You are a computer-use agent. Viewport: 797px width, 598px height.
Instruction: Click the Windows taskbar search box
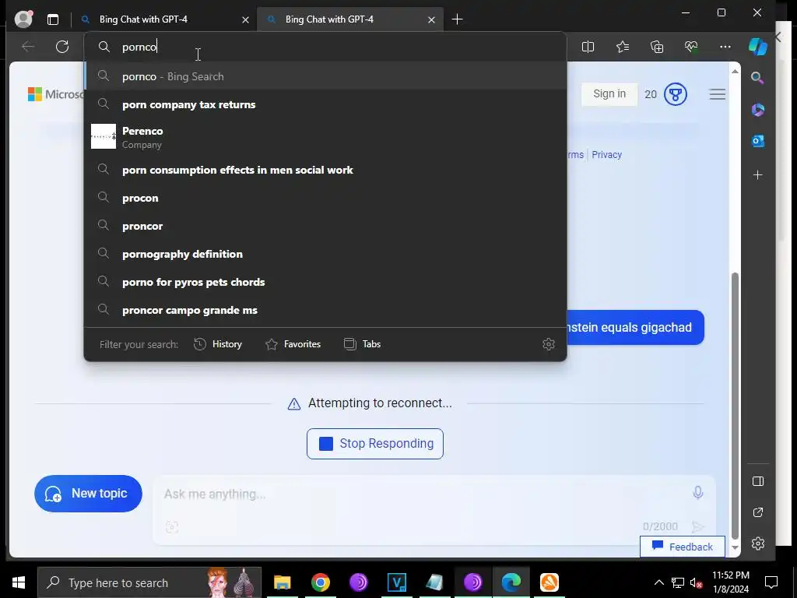tap(149, 582)
